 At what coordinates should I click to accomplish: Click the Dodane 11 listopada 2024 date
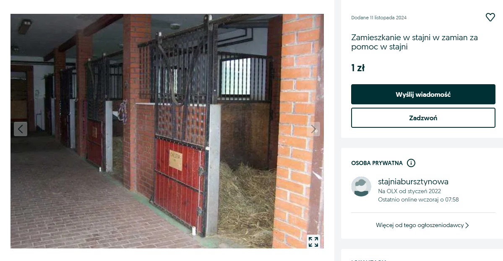(x=379, y=18)
